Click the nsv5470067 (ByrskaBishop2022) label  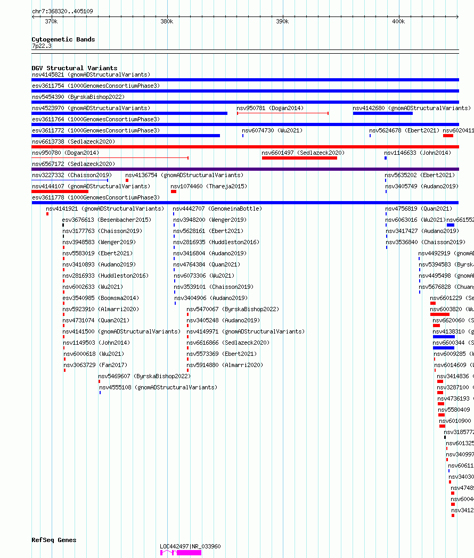pyautogui.click(x=233, y=309)
